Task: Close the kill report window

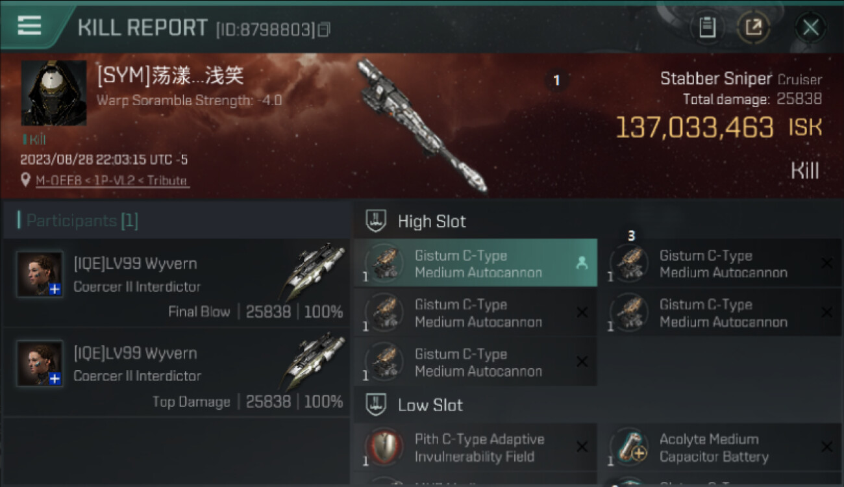Action: 810,27
